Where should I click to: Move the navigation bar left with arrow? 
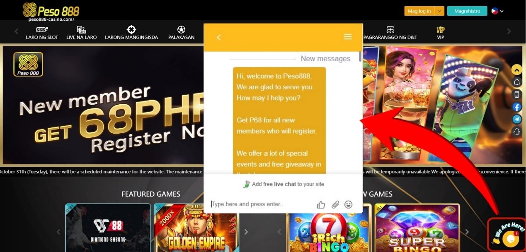click(17, 31)
